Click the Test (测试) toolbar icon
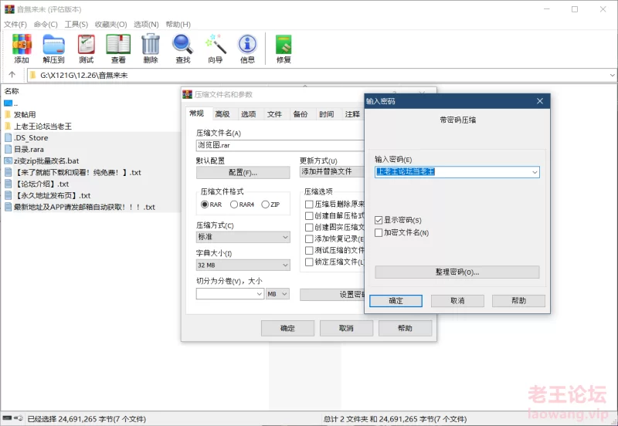Image resolution: width=618 pixels, height=426 pixels. [x=87, y=49]
